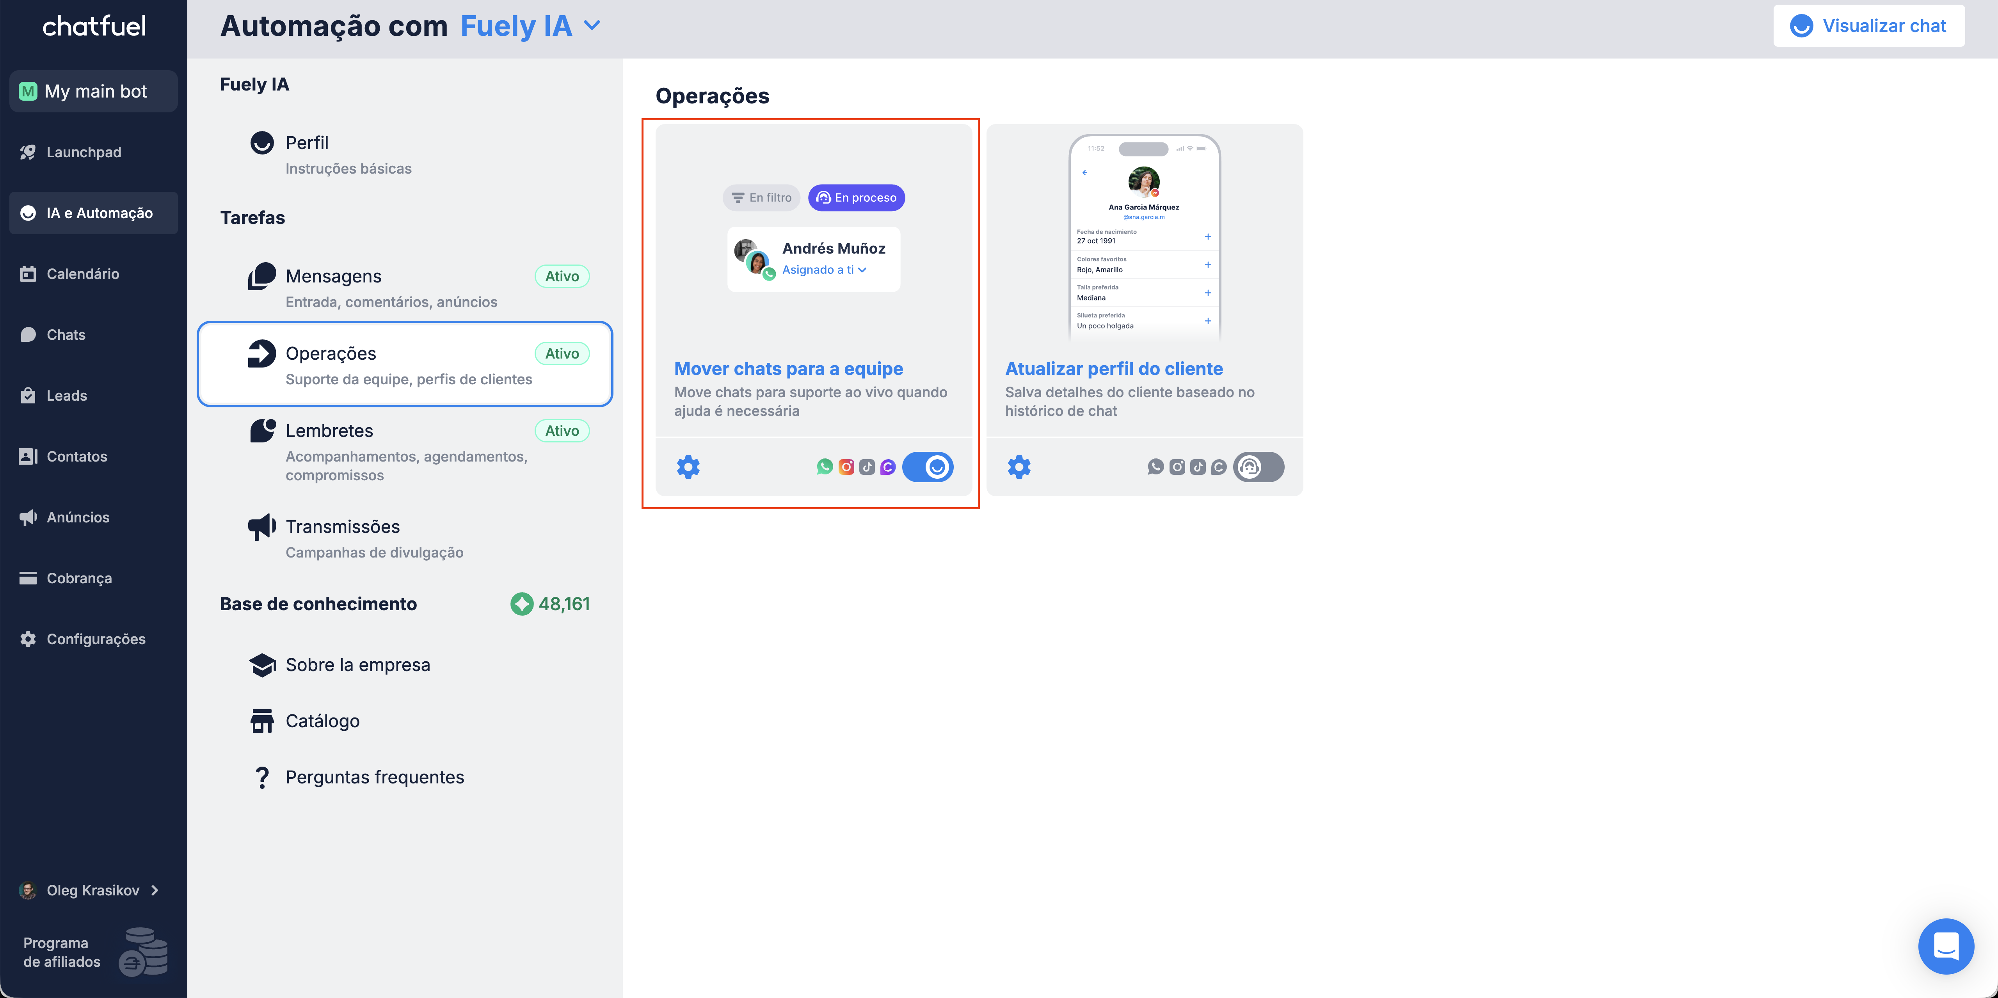The width and height of the screenshot is (1998, 998).
Task: Open the My main bot selector
Action: [94, 92]
